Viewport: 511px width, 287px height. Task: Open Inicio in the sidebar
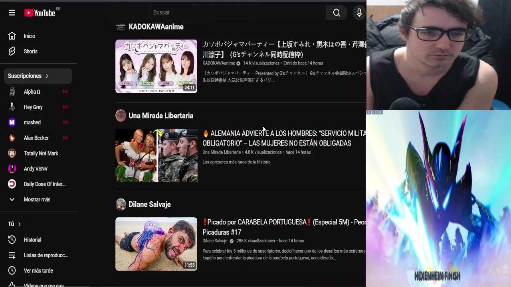coord(38,36)
